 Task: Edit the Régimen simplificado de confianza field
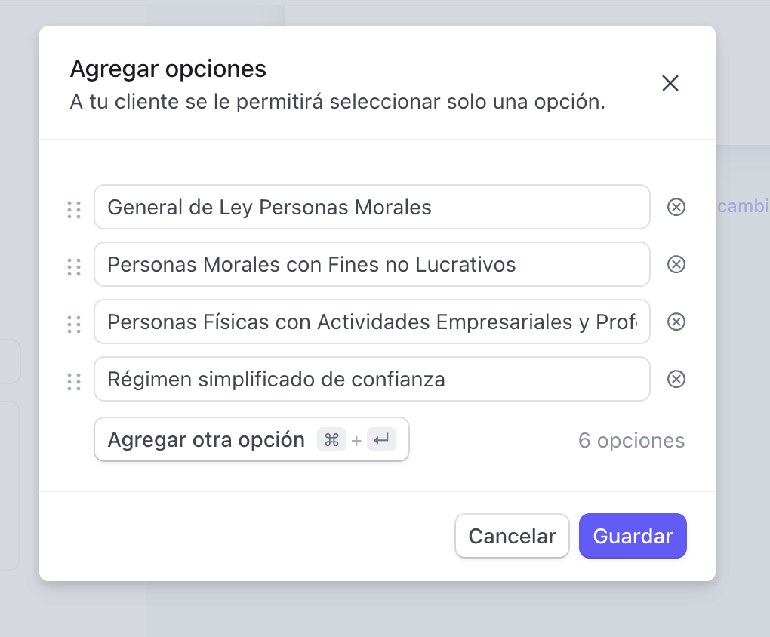pyautogui.click(x=371, y=379)
